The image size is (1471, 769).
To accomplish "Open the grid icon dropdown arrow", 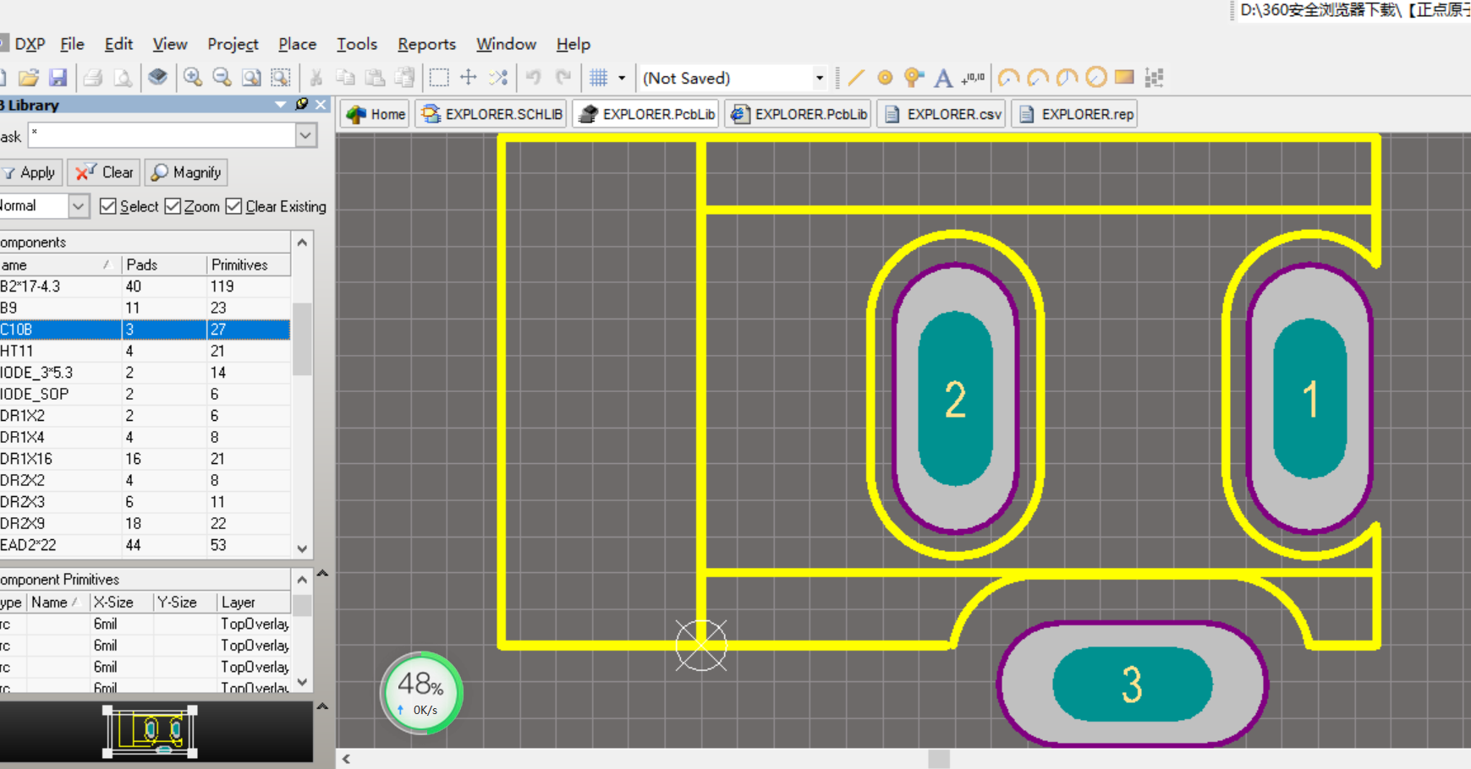I will tap(622, 78).
